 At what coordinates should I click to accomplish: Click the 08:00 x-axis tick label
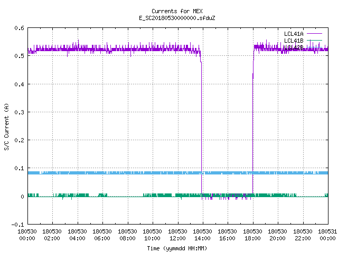coord(127,238)
